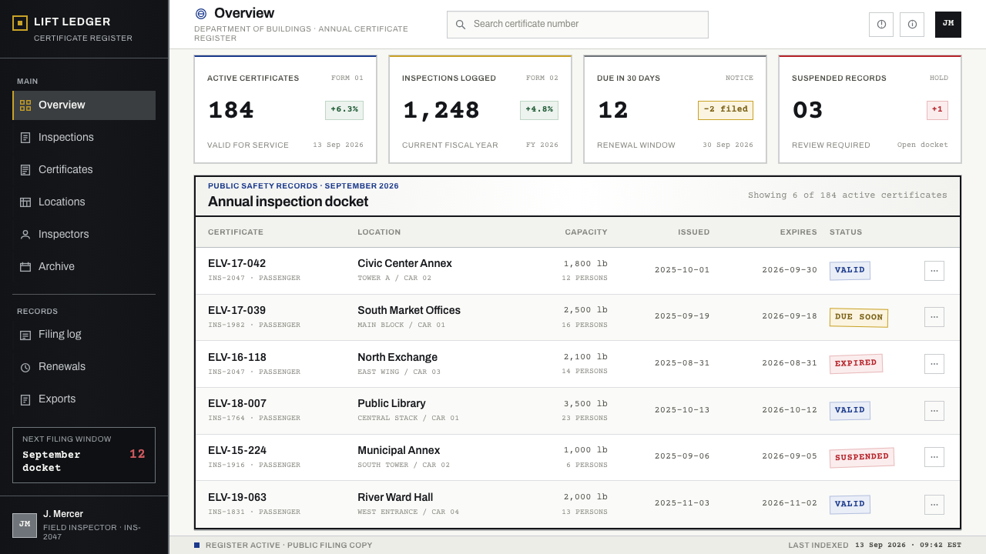The height and width of the screenshot is (554, 986).
Task: Open more actions for ELV-16-118
Action: point(934,364)
